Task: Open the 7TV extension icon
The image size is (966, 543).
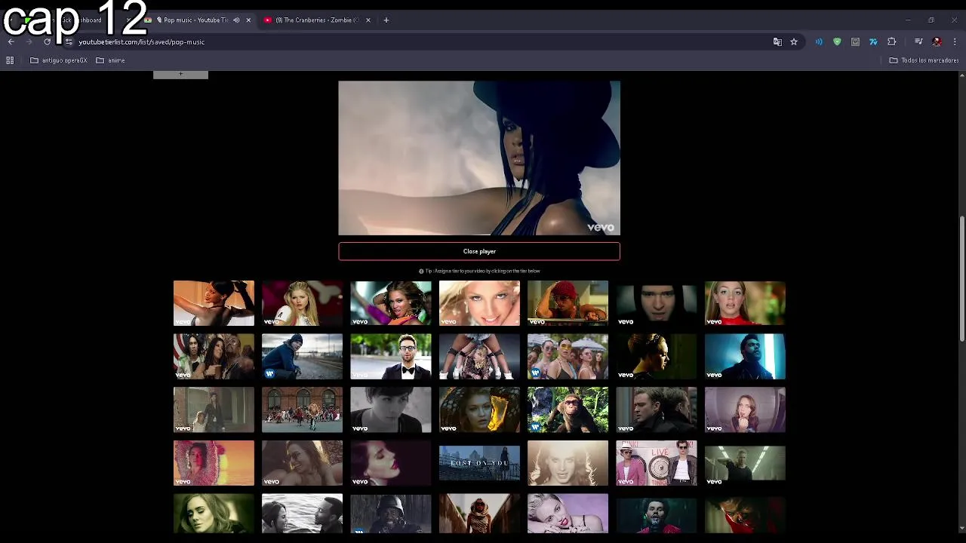Action: (x=873, y=42)
